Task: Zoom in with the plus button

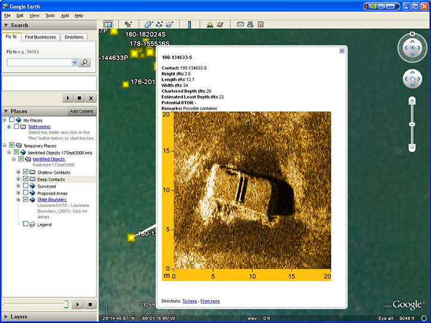Action: pyautogui.click(x=412, y=101)
